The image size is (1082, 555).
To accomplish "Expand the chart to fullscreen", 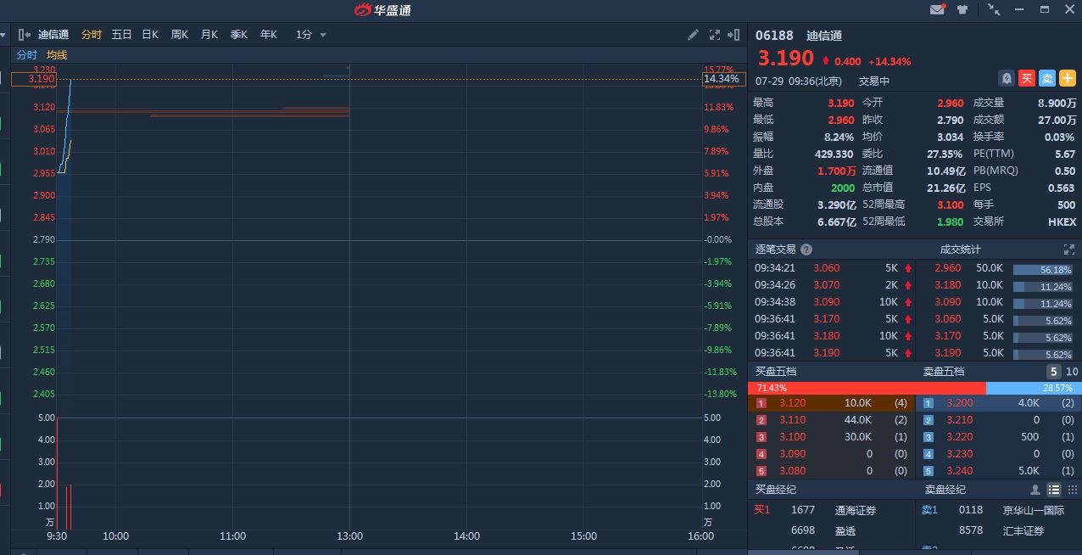I will 714,35.
